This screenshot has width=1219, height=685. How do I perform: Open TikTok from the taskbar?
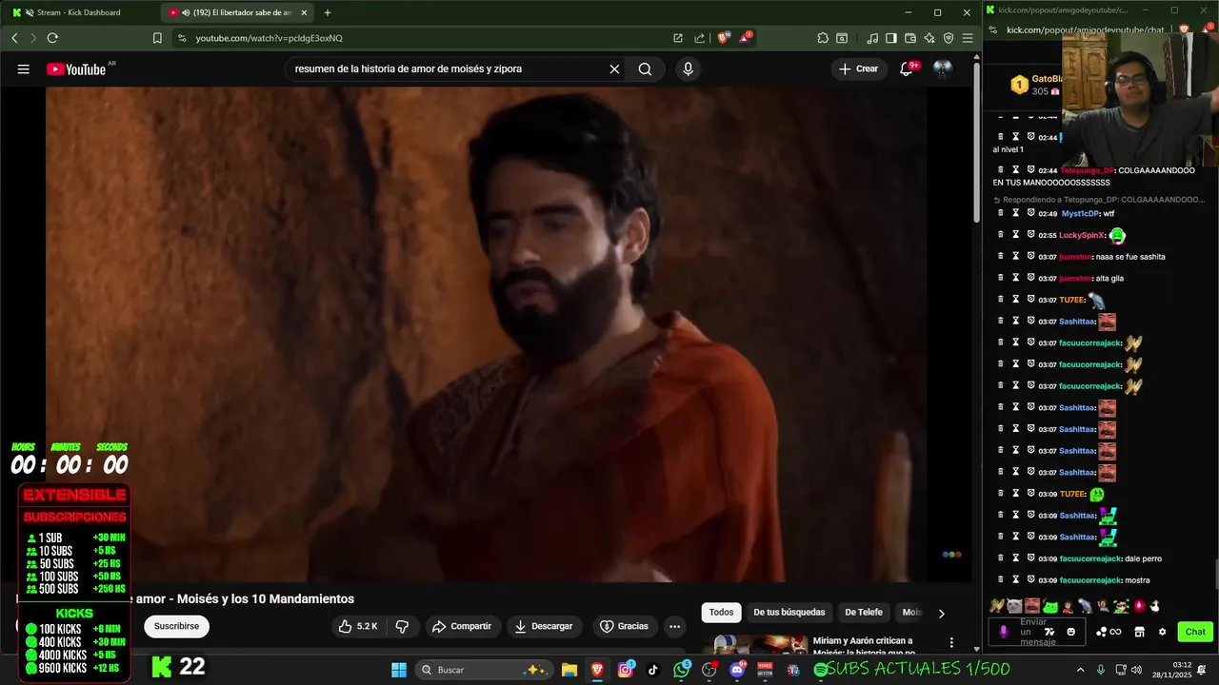coord(652,670)
